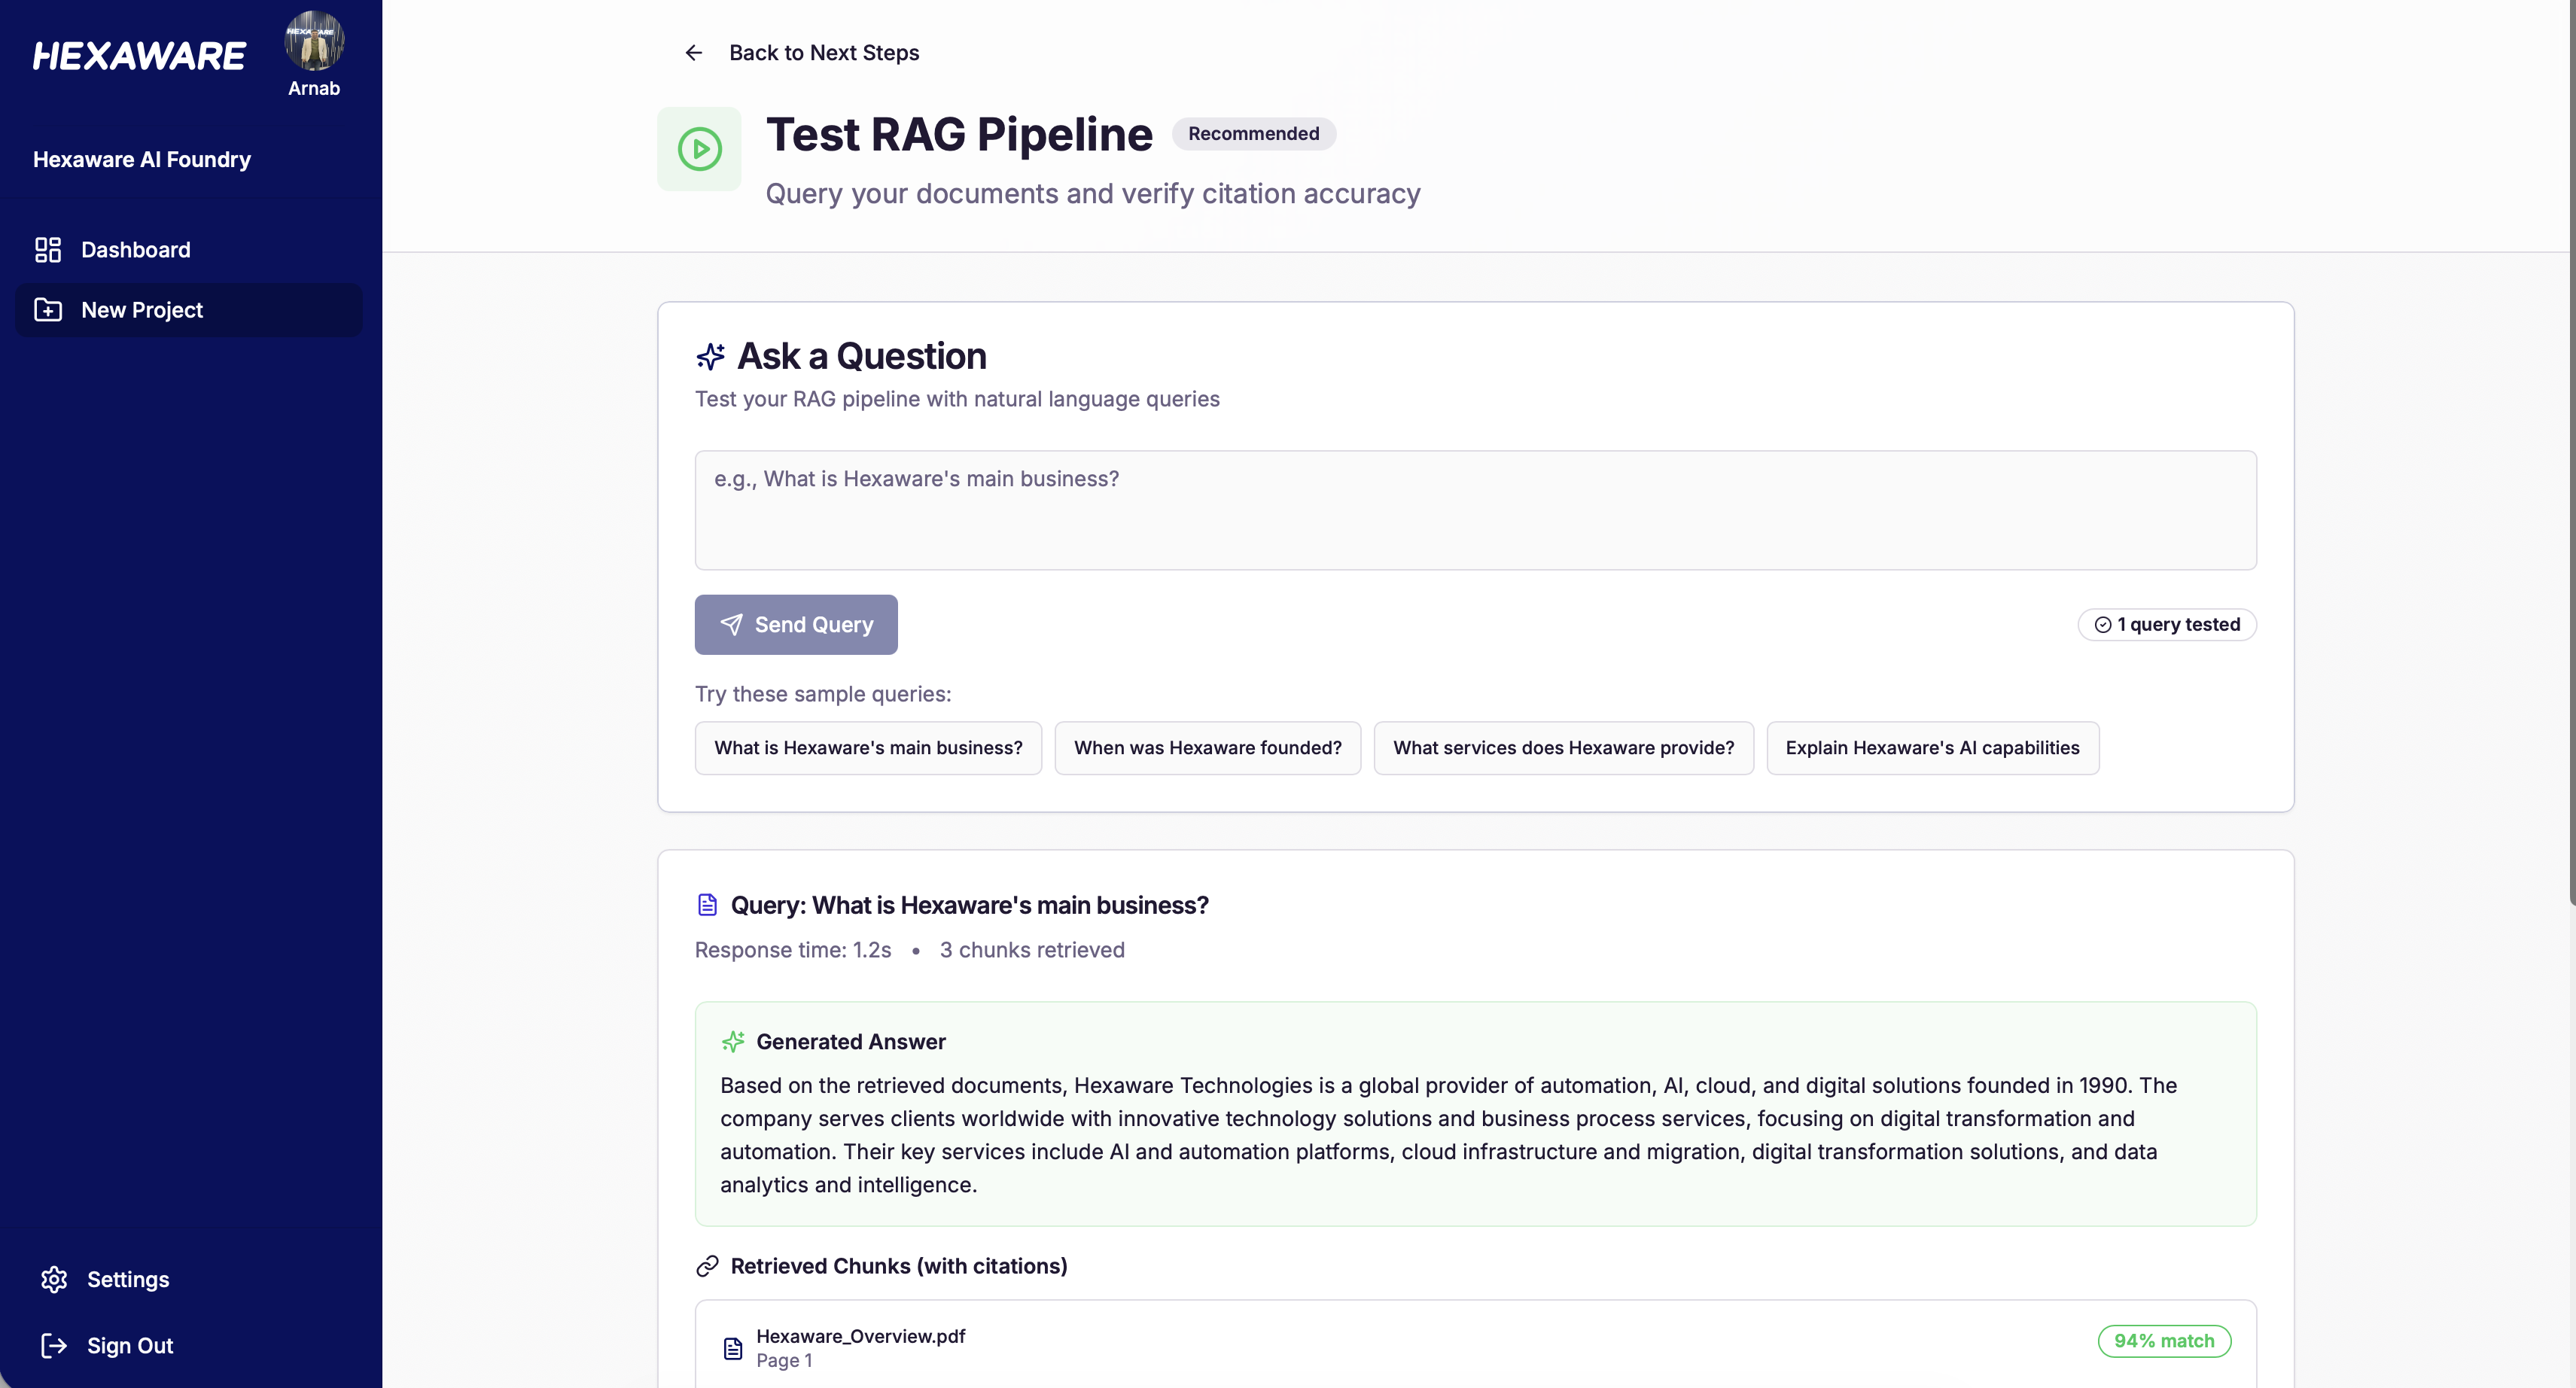Click the document icon next to Hexaware_Overview.pdf
2576x1388 pixels.
[x=733, y=1348]
